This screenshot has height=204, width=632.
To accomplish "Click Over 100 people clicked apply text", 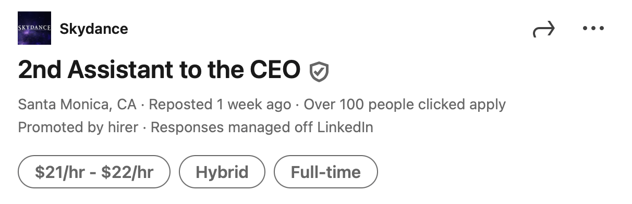I will pos(405,105).
